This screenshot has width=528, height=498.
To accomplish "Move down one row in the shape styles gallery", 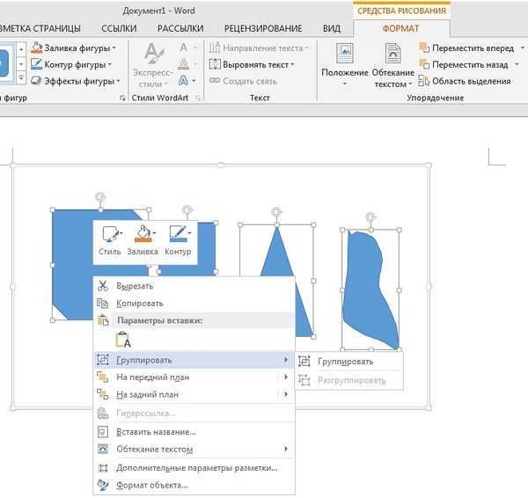I will [21, 64].
